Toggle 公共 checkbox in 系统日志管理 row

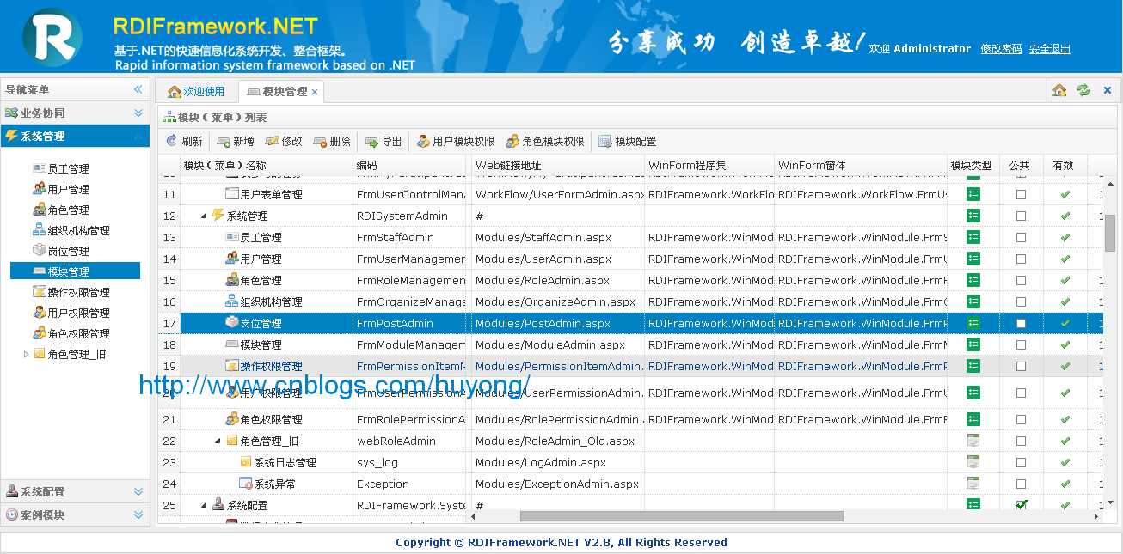(x=1021, y=462)
